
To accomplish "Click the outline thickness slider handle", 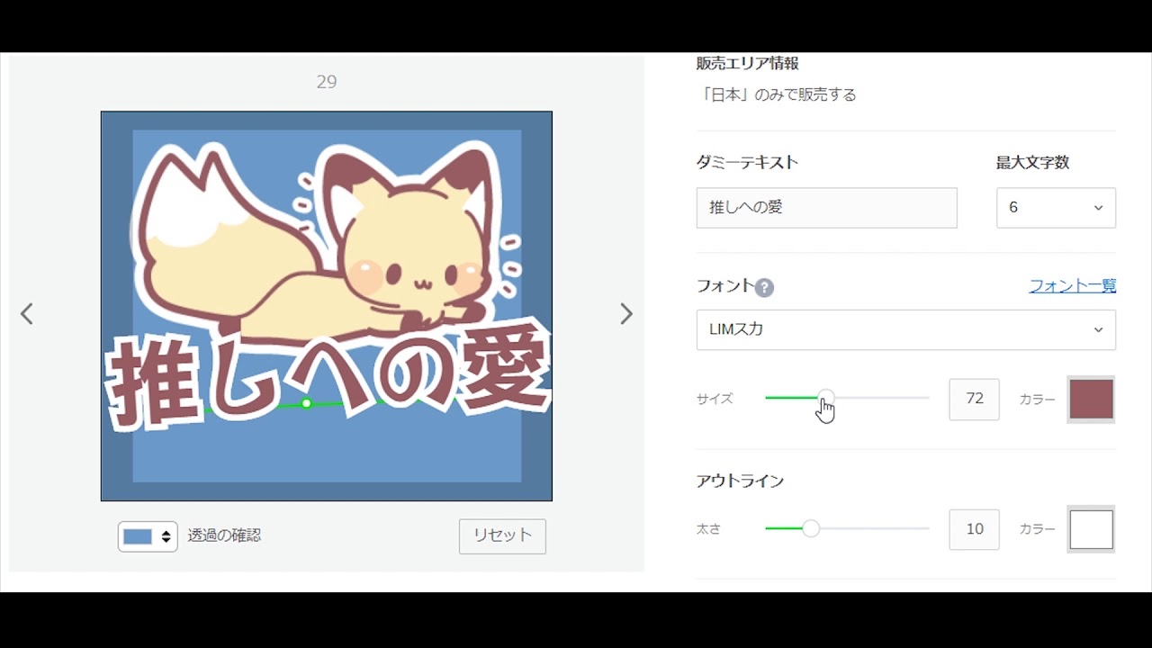I will (811, 528).
